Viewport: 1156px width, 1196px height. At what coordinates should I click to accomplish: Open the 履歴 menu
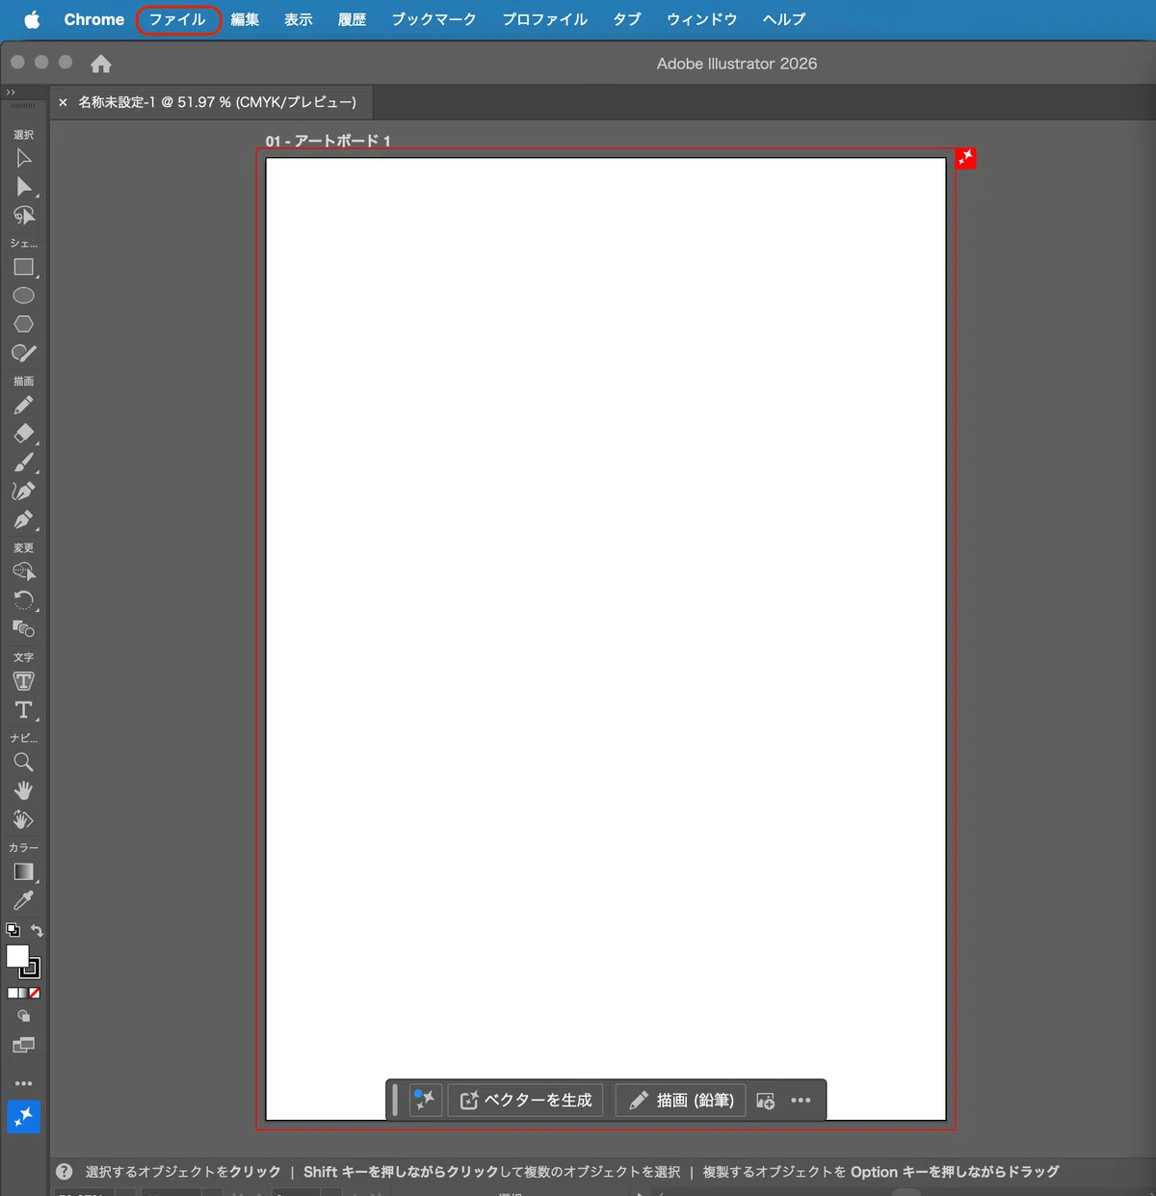click(352, 19)
